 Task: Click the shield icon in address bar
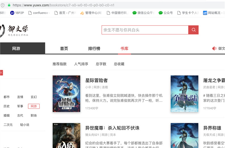3,5
